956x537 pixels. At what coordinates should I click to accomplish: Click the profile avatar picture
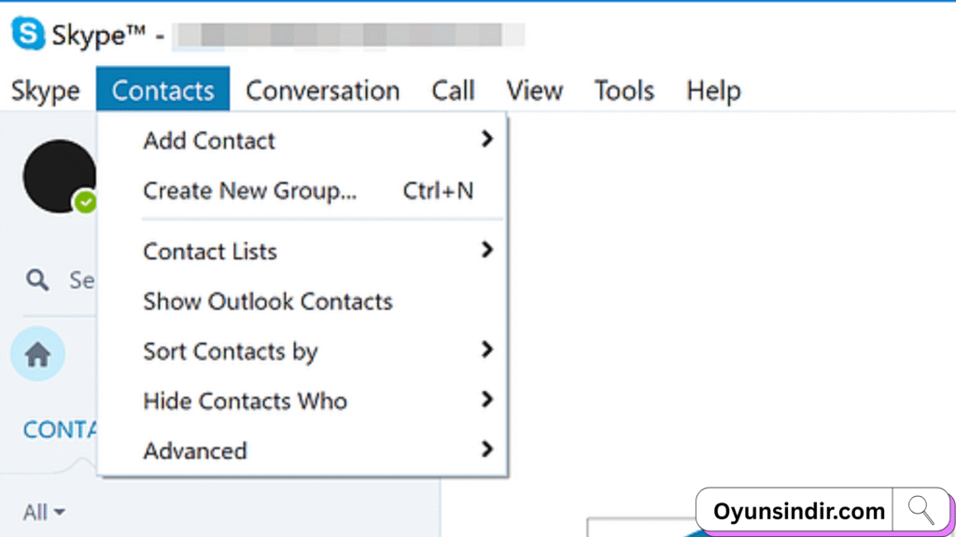coord(59,175)
